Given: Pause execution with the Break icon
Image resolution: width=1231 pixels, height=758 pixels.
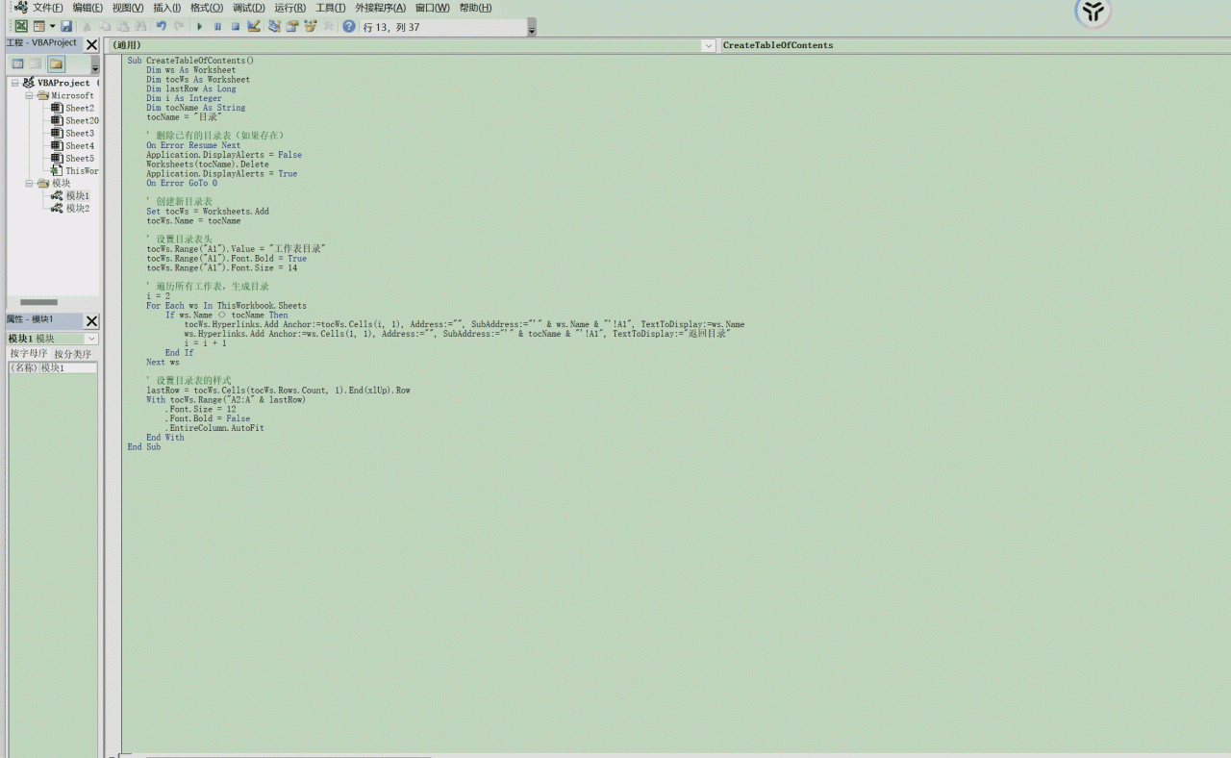Looking at the screenshot, I should tap(217, 27).
